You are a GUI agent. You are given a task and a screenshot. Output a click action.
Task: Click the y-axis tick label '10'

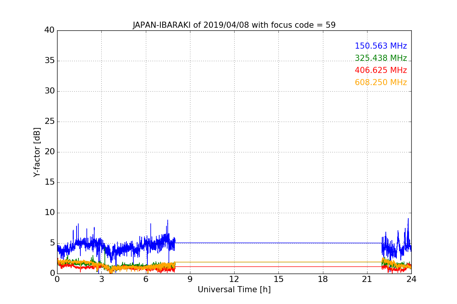pyautogui.click(x=50, y=212)
